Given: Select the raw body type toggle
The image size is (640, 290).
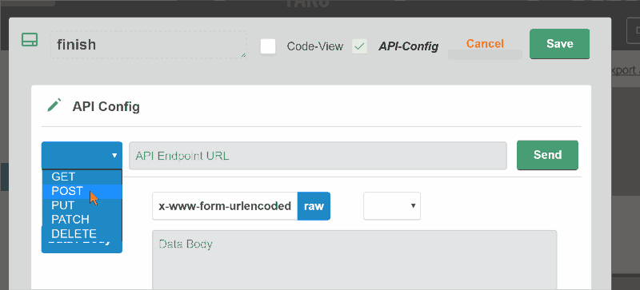Looking at the screenshot, I should click(314, 206).
